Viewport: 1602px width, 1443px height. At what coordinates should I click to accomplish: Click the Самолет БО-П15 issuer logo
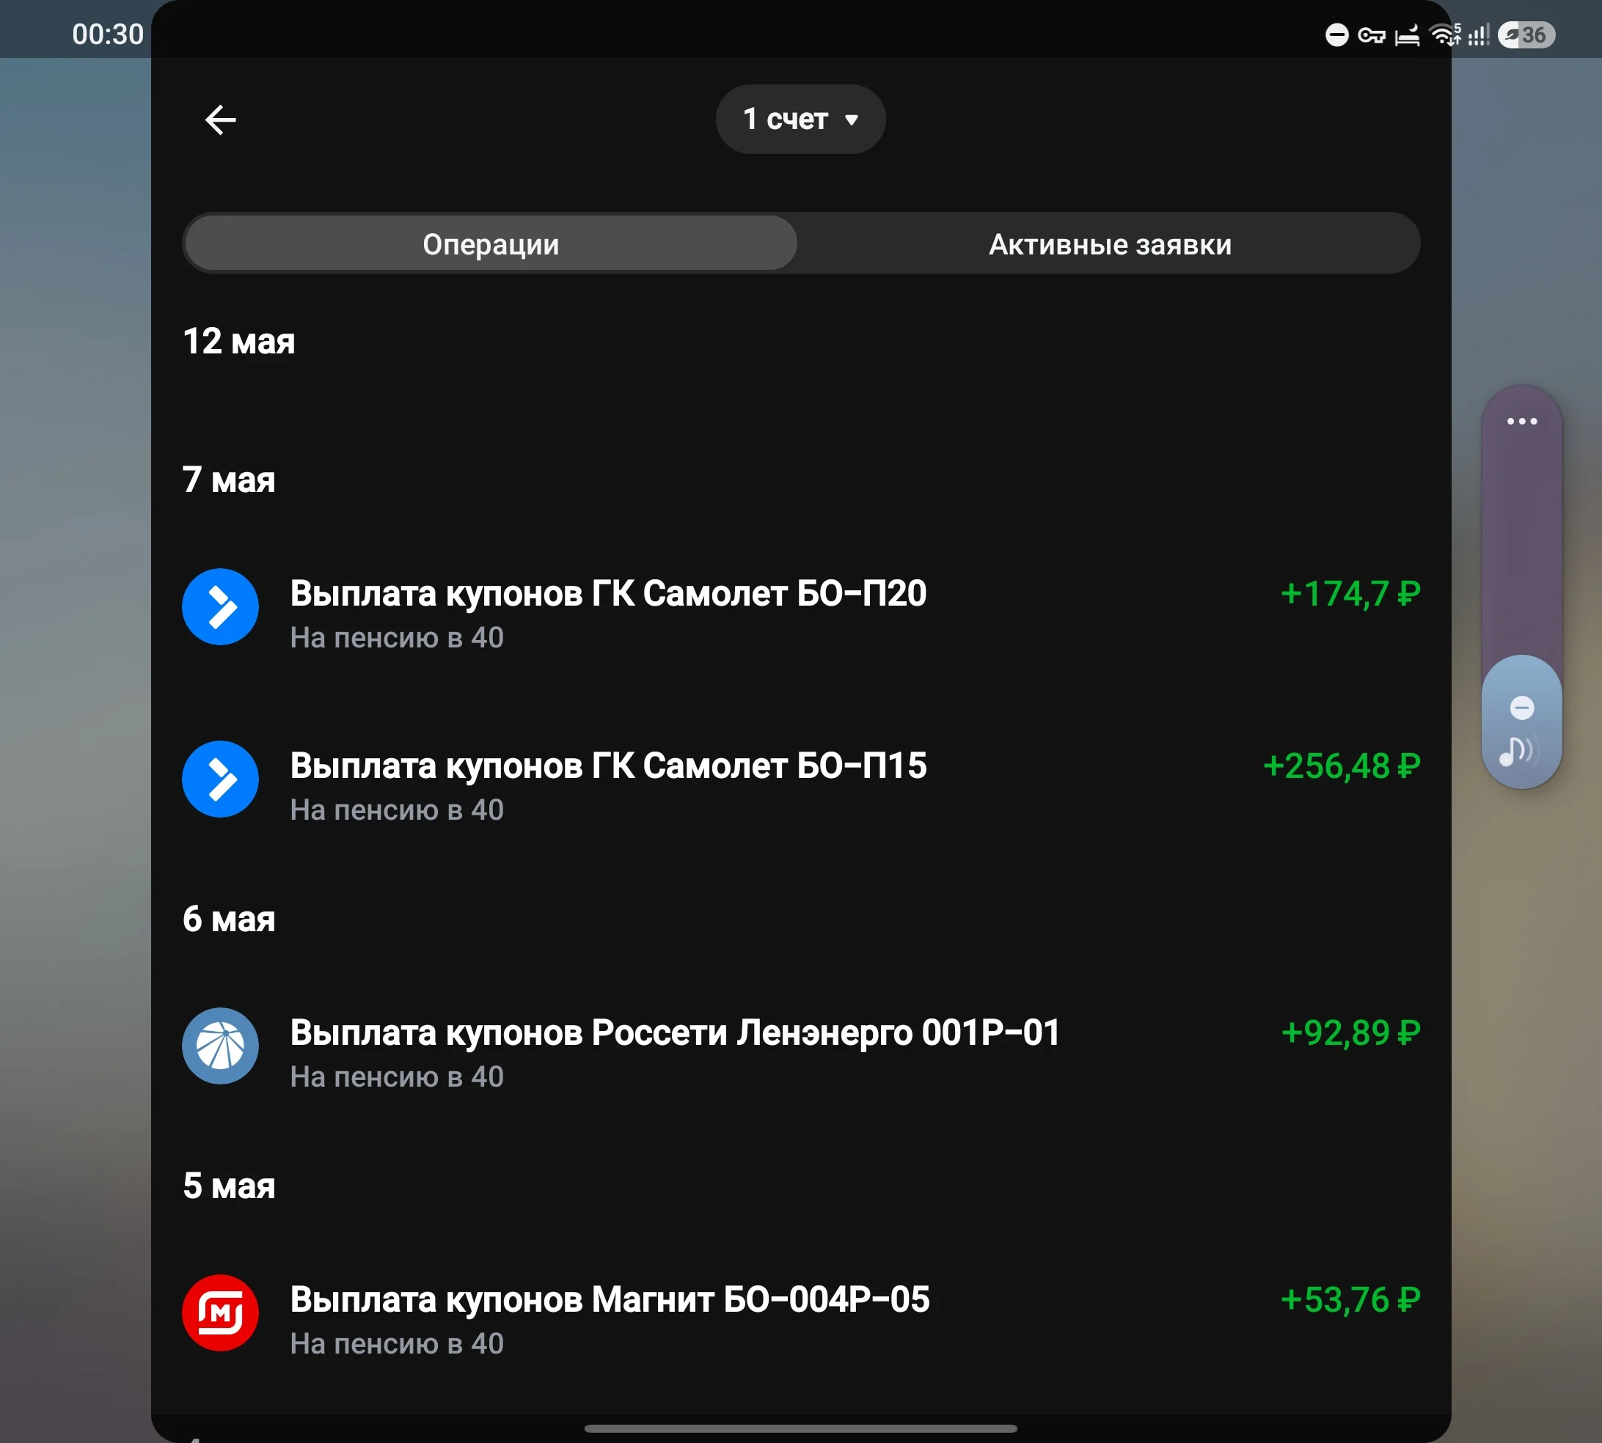[x=221, y=779]
